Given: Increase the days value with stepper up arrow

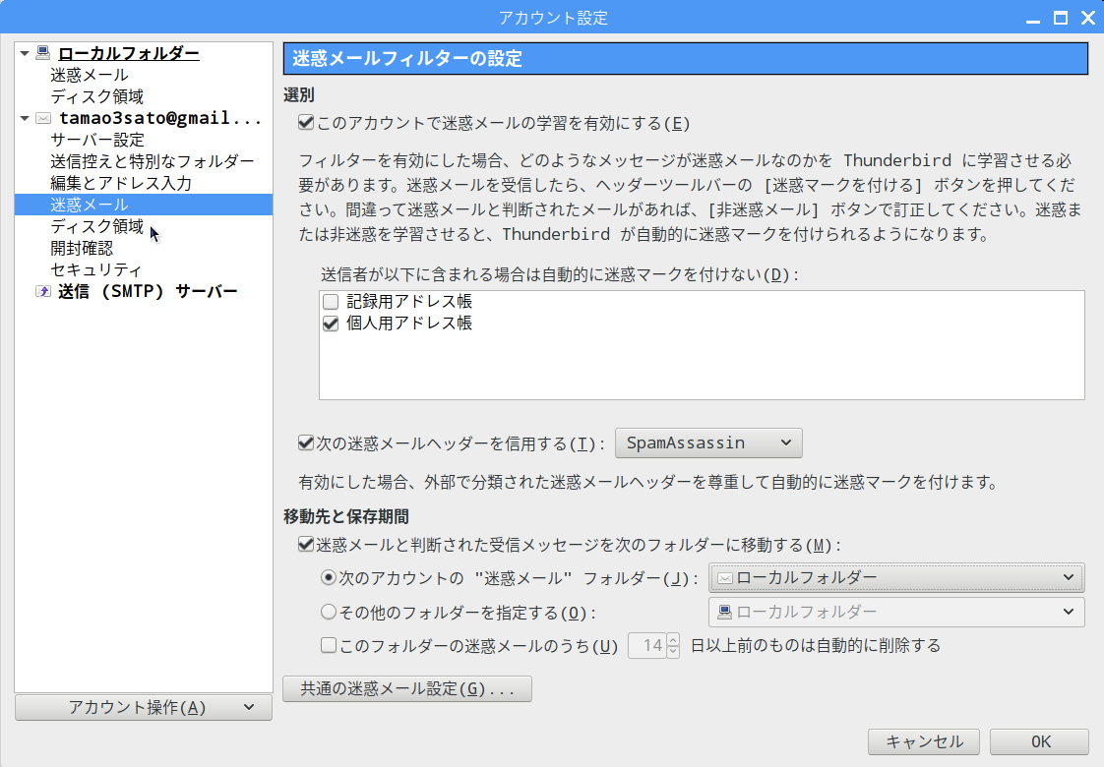Looking at the screenshot, I should (673, 639).
